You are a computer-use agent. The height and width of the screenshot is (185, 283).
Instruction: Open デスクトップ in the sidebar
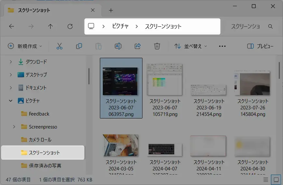click(x=36, y=75)
